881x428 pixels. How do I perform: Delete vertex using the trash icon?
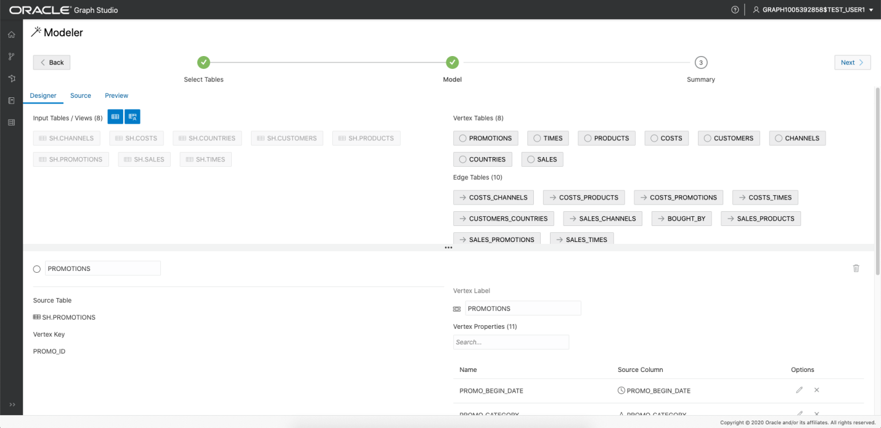pos(856,268)
